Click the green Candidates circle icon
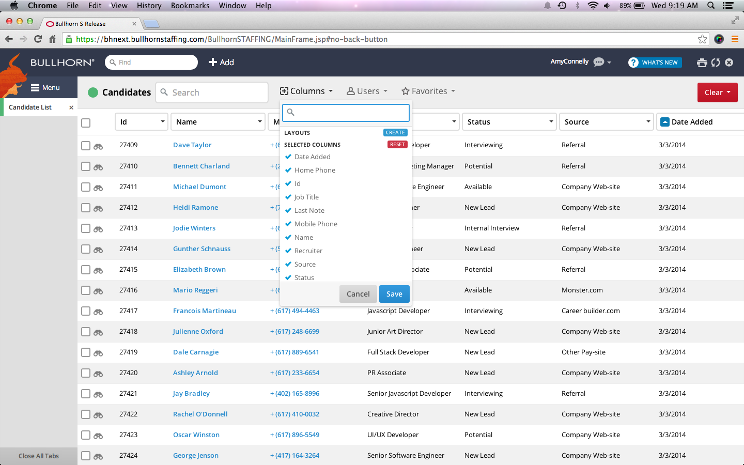 click(93, 92)
